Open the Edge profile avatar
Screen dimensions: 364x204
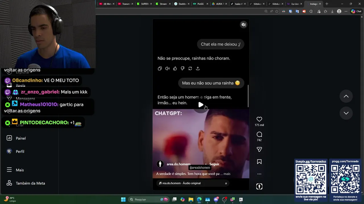339,11
